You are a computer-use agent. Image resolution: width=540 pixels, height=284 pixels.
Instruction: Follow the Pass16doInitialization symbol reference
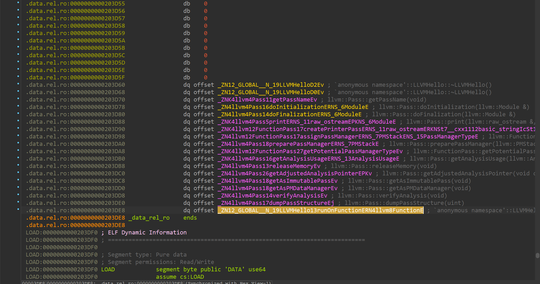click(293, 107)
